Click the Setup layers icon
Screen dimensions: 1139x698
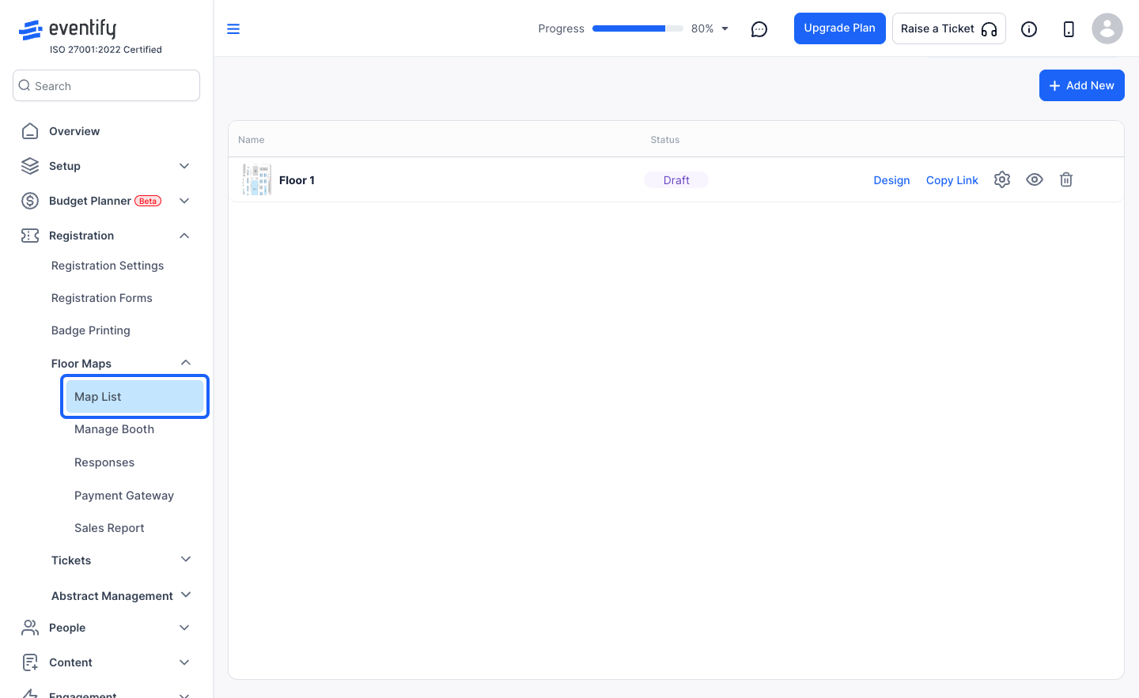[30, 166]
